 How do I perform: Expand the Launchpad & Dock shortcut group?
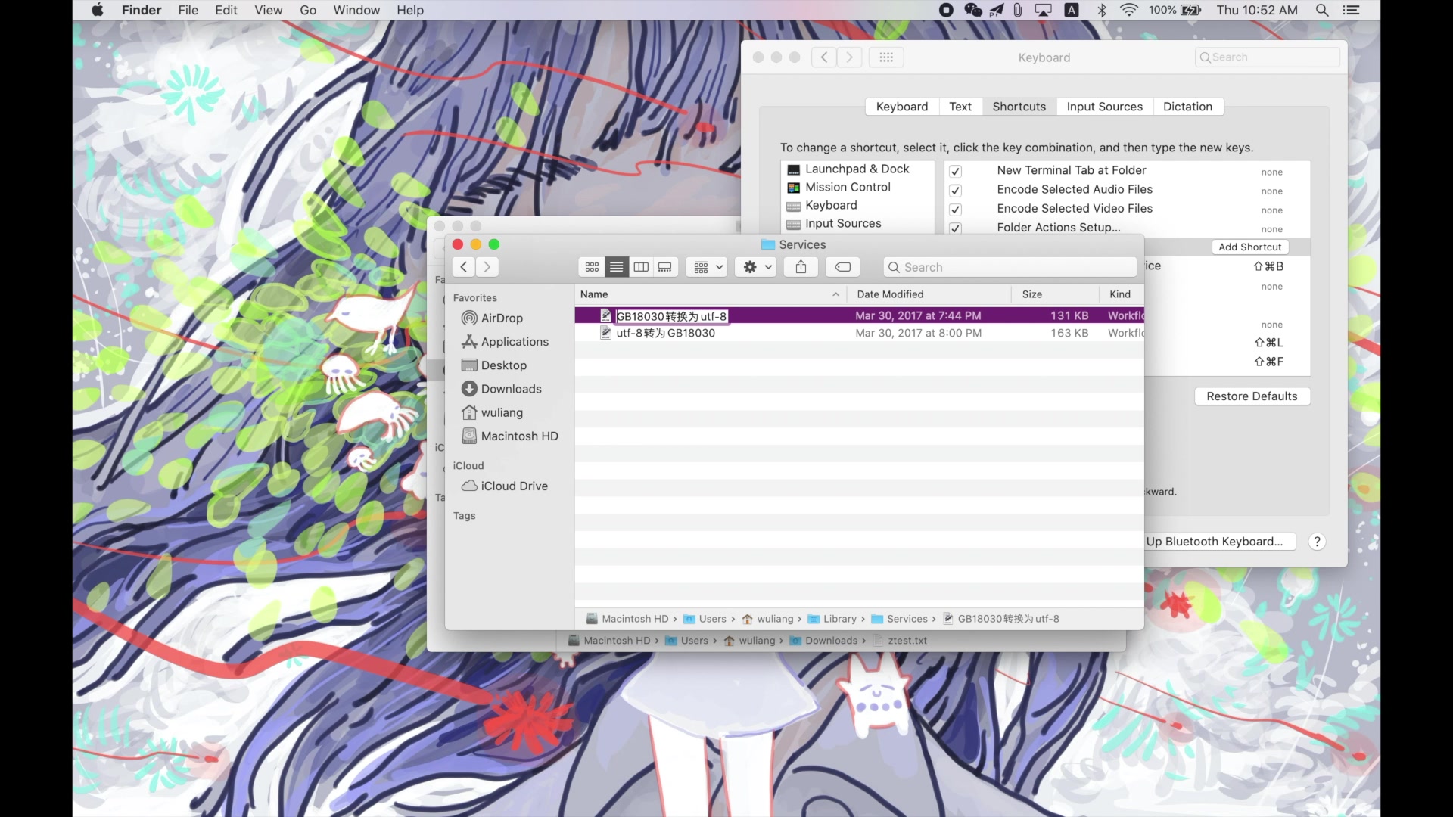856,168
